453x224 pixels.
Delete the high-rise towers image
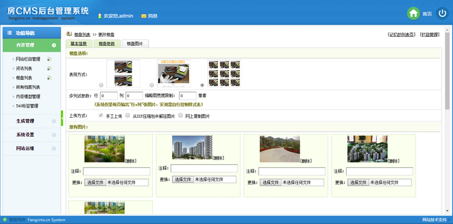[x=218, y=158]
